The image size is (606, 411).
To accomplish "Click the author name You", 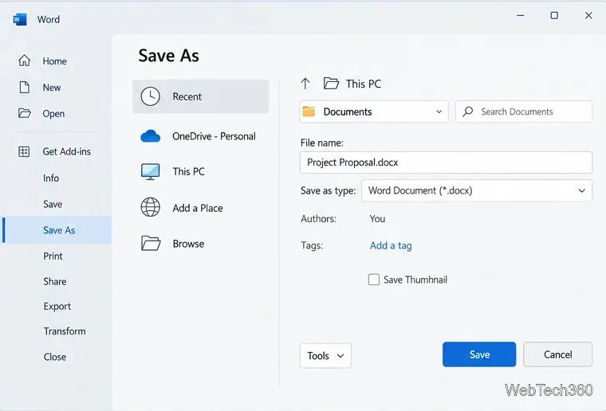I will pyautogui.click(x=377, y=219).
